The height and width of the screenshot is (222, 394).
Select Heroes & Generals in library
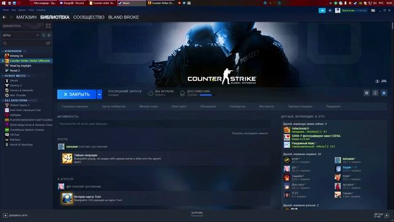coord(22,91)
